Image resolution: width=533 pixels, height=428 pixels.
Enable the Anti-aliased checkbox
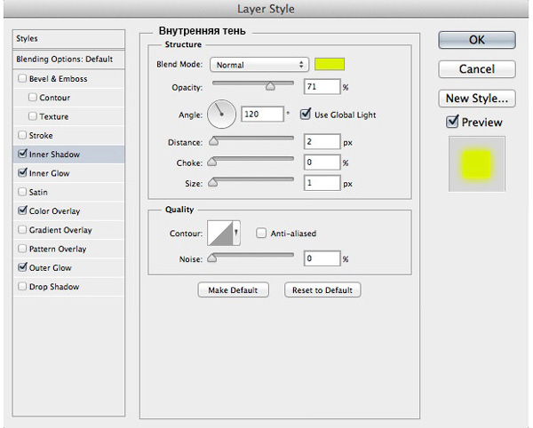[x=260, y=233]
